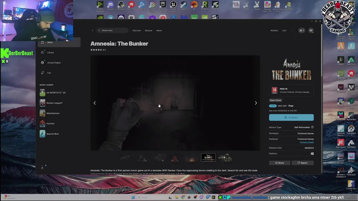Open FrameView desktop icon
Viewport: 358px width, 201px height.
click(215, 6)
